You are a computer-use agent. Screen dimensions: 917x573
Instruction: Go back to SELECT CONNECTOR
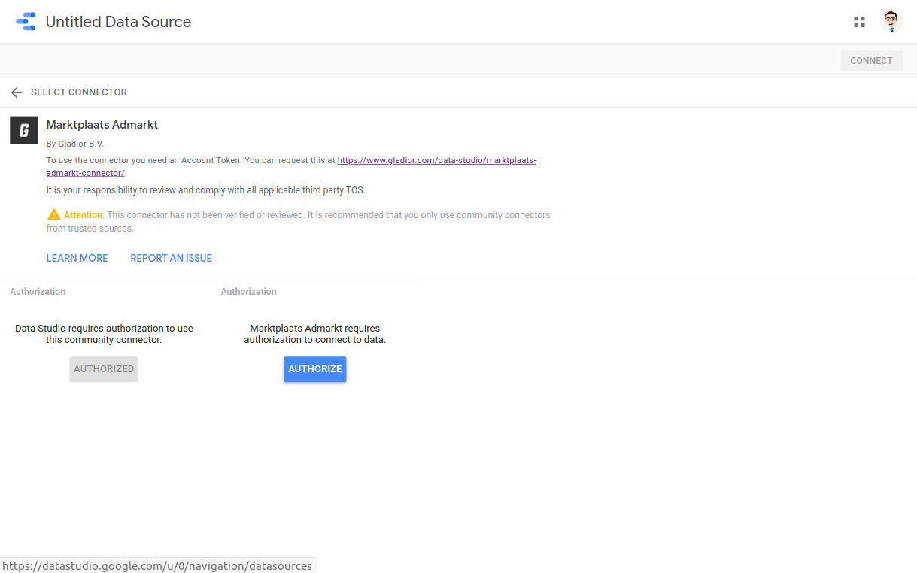pos(79,92)
